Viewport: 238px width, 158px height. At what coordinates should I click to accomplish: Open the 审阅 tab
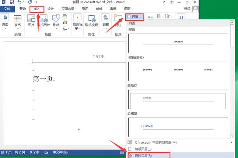tap(113, 9)
